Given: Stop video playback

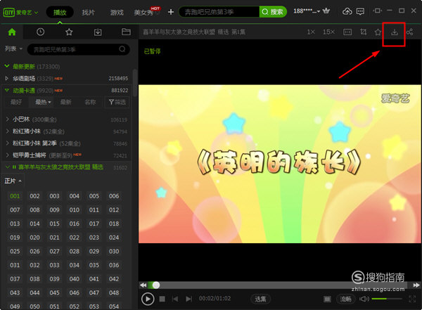Looking at the screenshot, I should tap(162, 299).
